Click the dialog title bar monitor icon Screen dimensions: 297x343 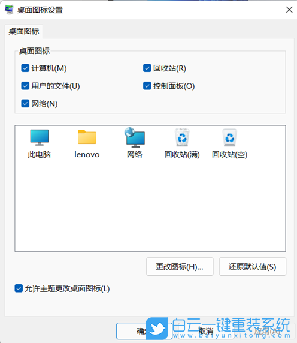[9, 10]
